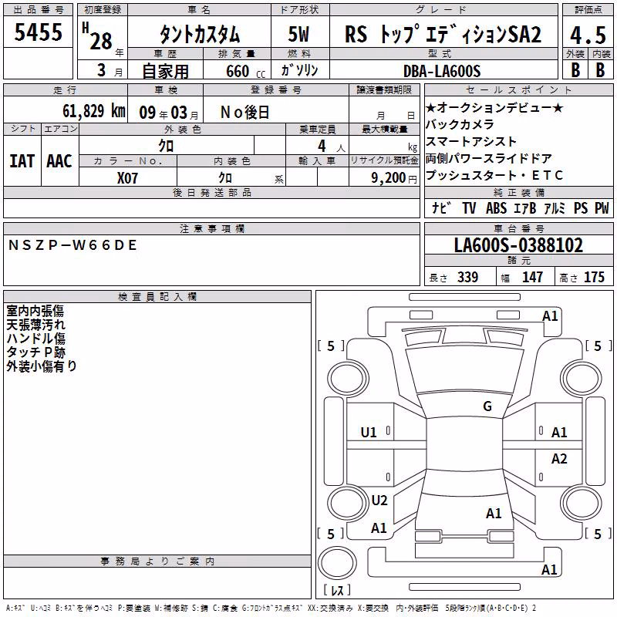Click width value 147

click(x=532, y=277)
